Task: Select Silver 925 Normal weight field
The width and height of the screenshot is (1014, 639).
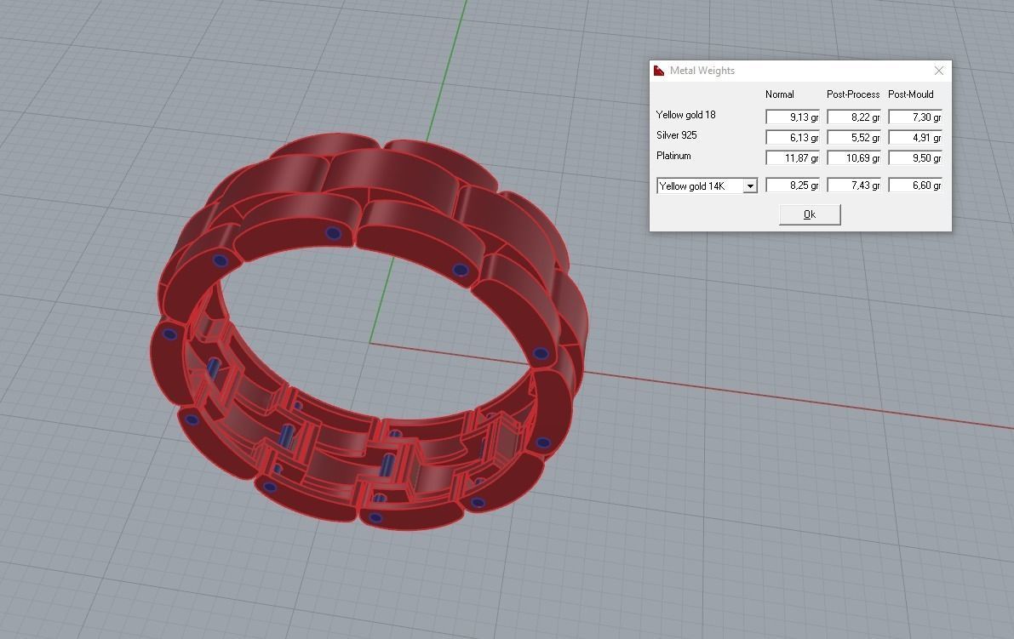Action: tap(792, 138)
